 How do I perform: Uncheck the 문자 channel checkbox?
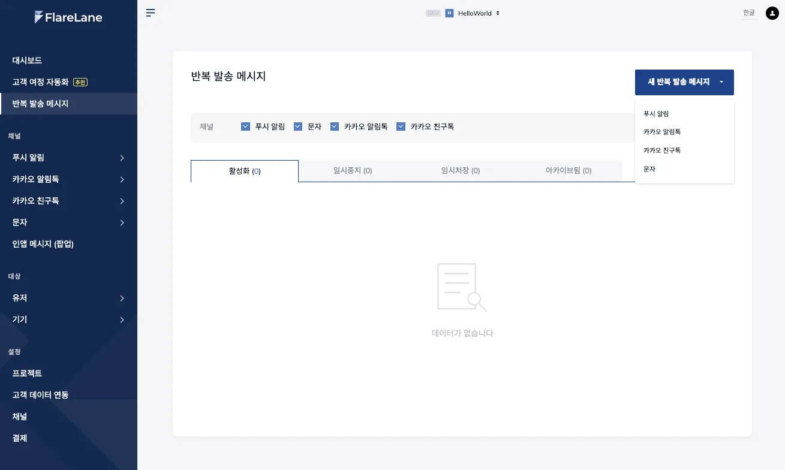pyautogui.click(x=298, y=126)
